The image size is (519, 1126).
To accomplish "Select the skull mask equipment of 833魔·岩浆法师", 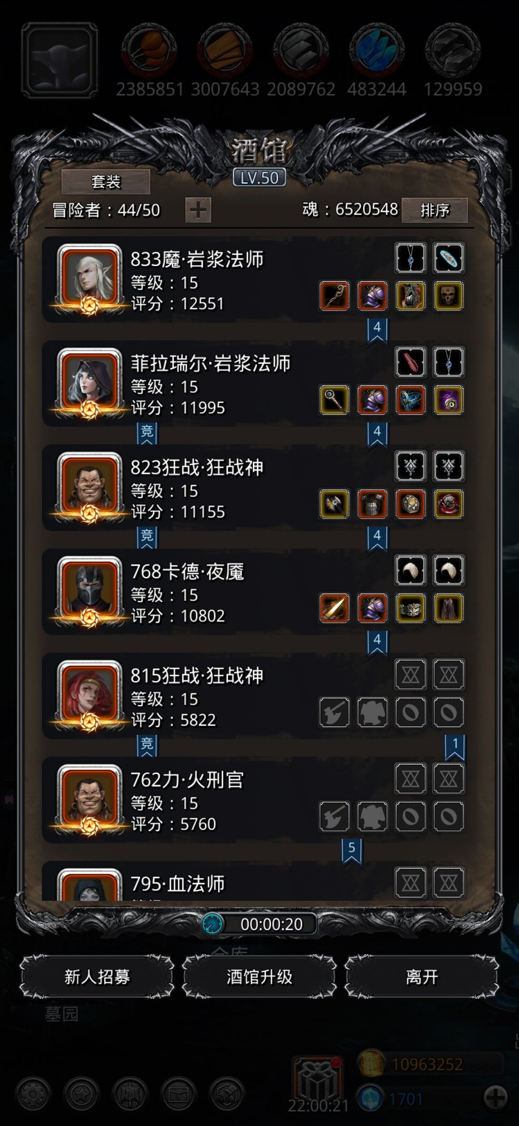I will click(448, 296).
